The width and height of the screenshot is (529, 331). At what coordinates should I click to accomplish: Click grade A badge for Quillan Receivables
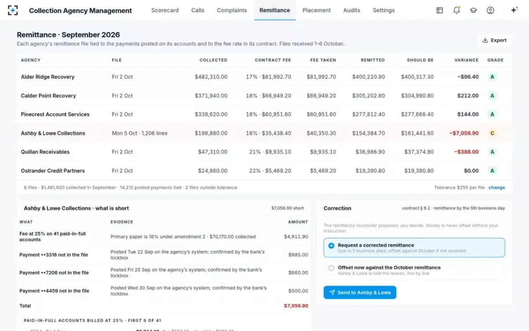(492, 152)
